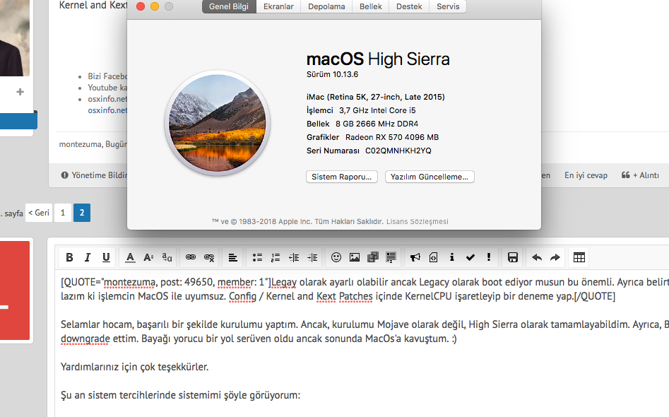Undo the last editor change
This screenshot has width=669, height=417.
click(x=536, y=257)
